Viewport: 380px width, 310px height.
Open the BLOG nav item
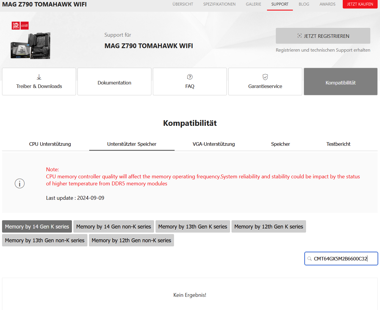click(304, 4)
